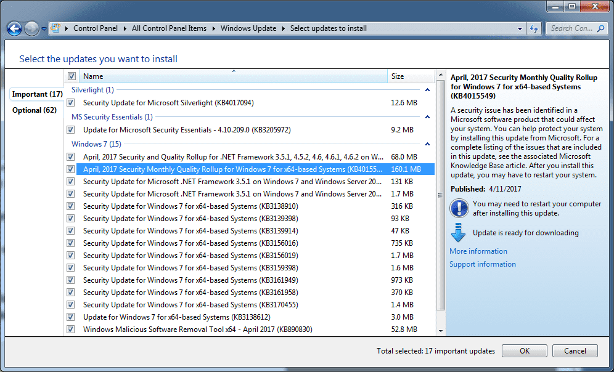Viewport: 614px width, 372px height.
Task: Click the blue download arrow icon
Action: pyautogui.click(x=458, y=233)
